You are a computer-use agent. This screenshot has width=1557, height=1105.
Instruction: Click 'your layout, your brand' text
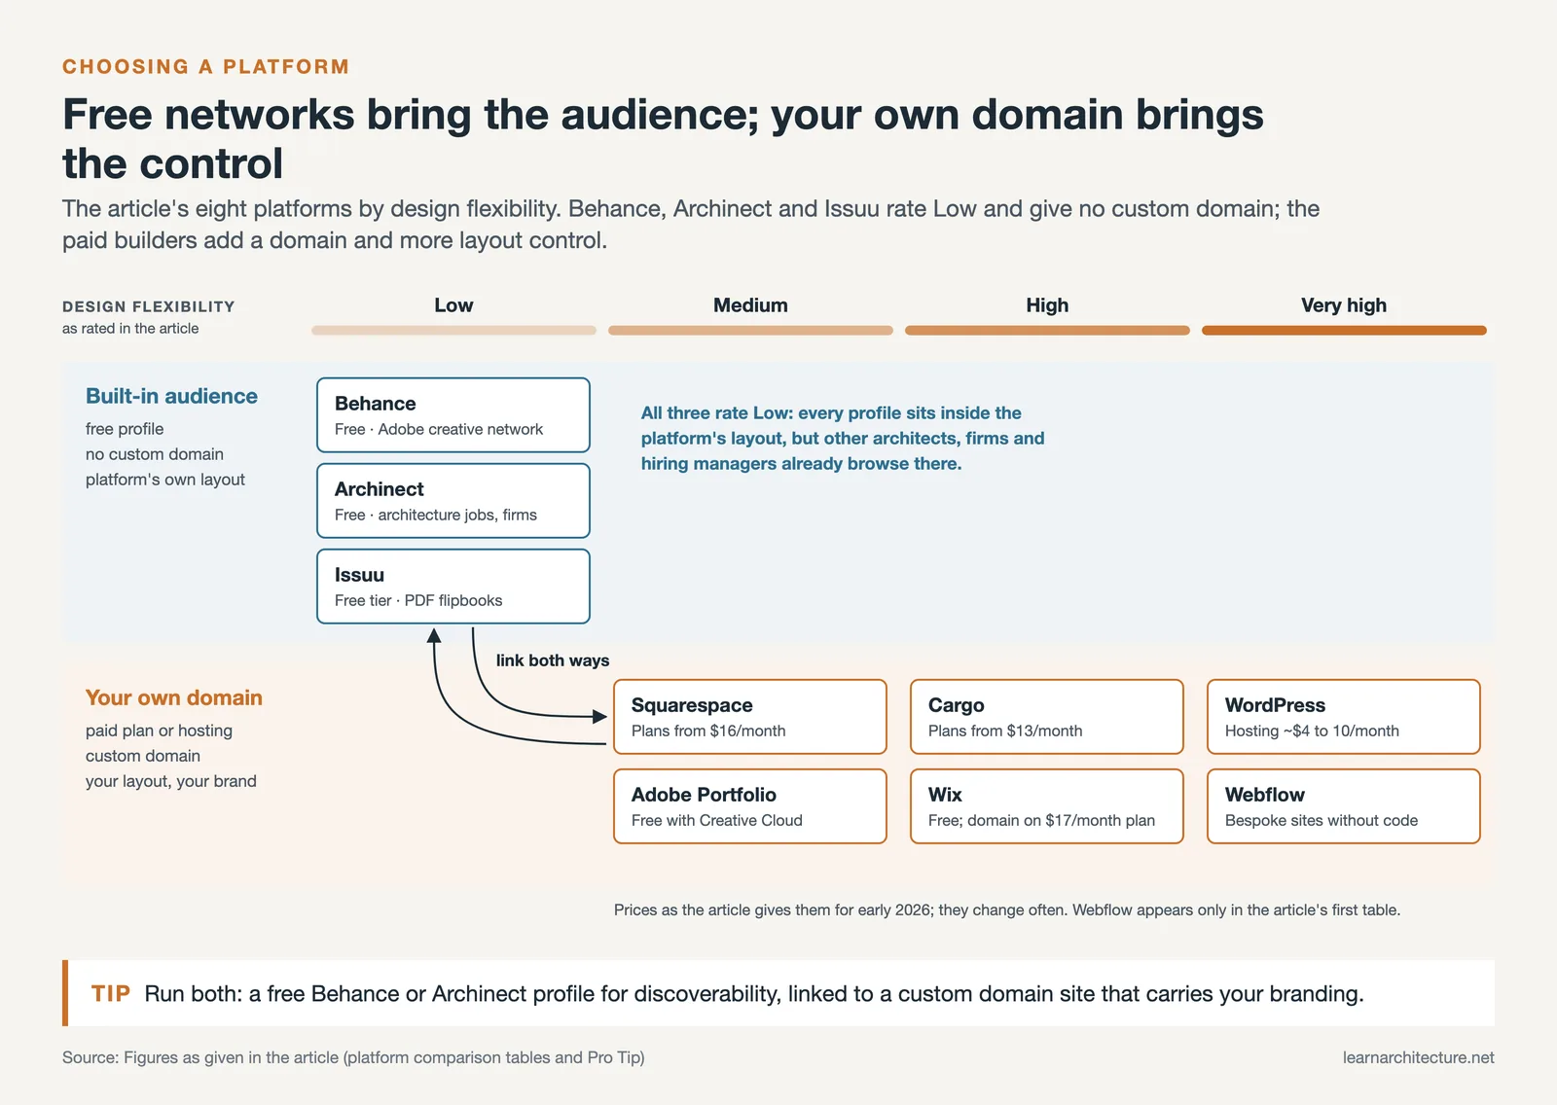[x=171, y=781]
